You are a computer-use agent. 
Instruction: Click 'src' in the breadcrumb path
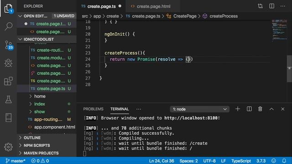[85, 16]
